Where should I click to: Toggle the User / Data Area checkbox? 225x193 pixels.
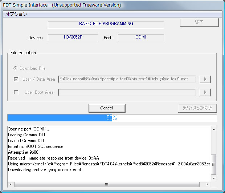point(16,79)
